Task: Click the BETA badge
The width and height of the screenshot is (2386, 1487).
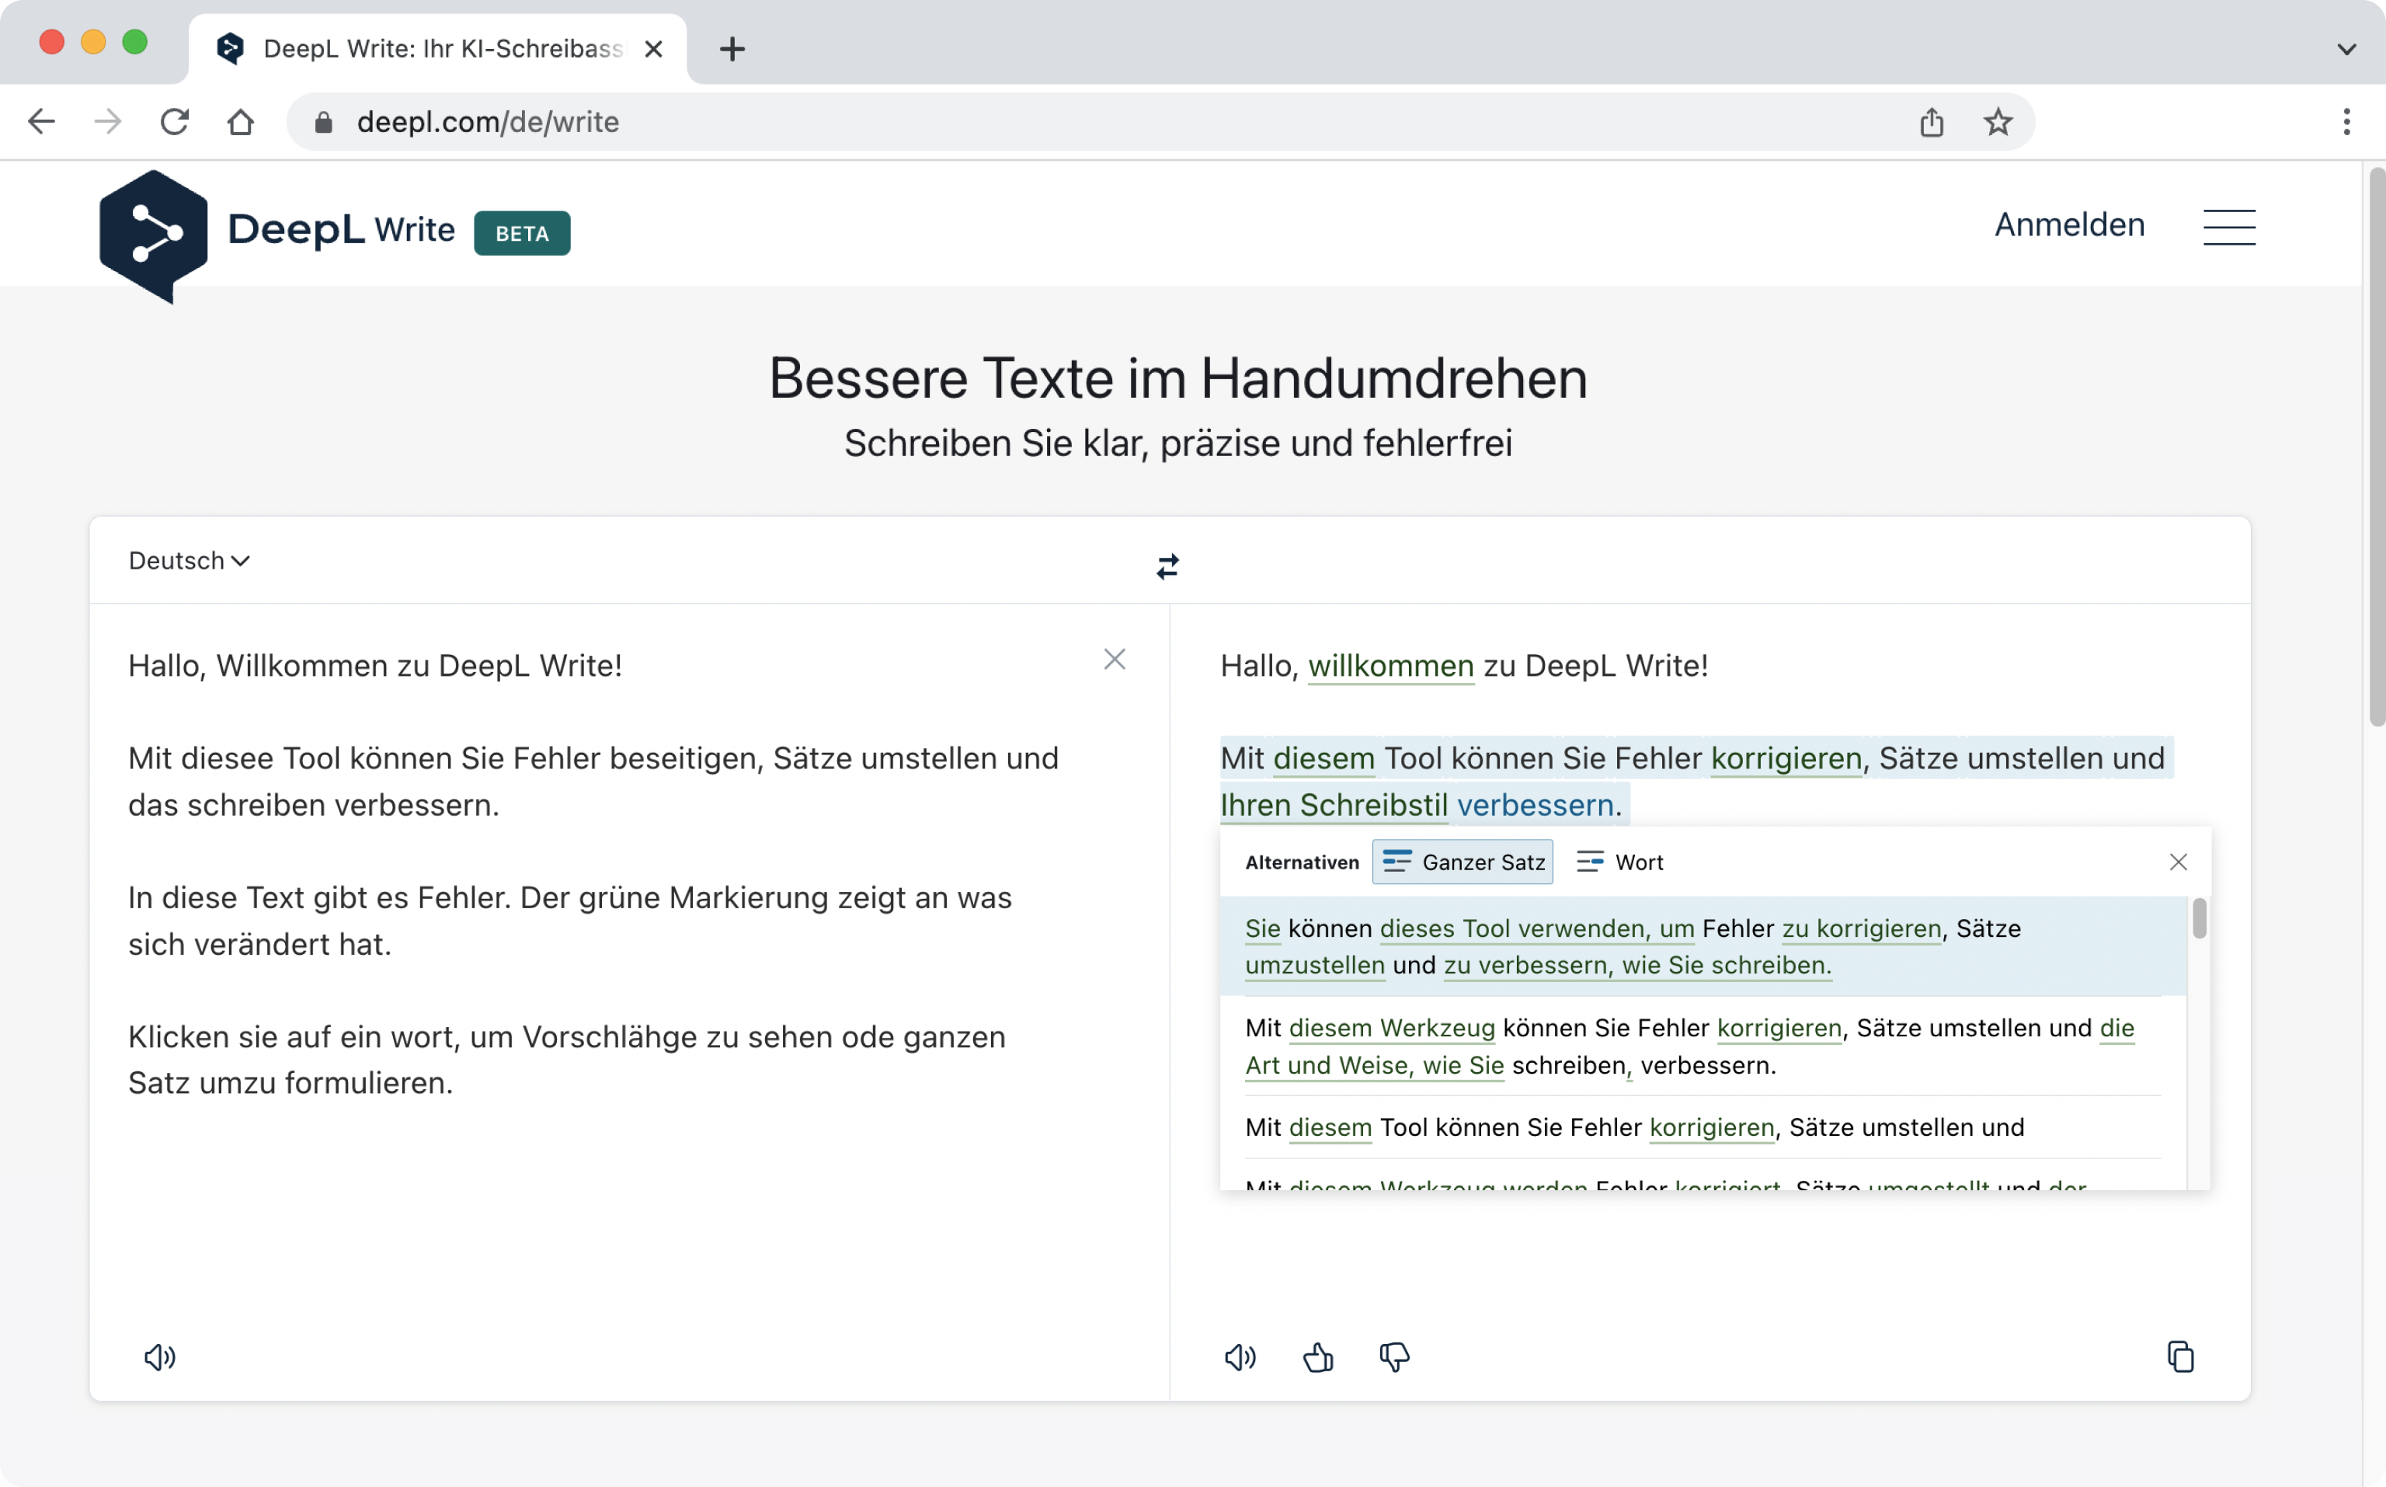Action: tap(521, 233)
